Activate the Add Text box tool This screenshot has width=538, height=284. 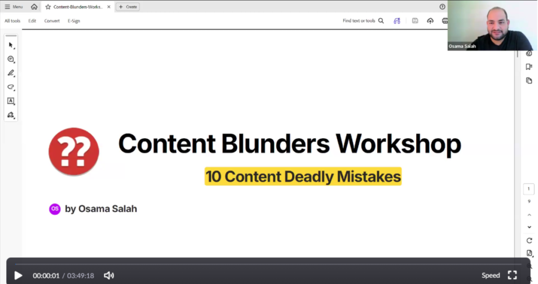pyautogui.click(x=11, y=101)
